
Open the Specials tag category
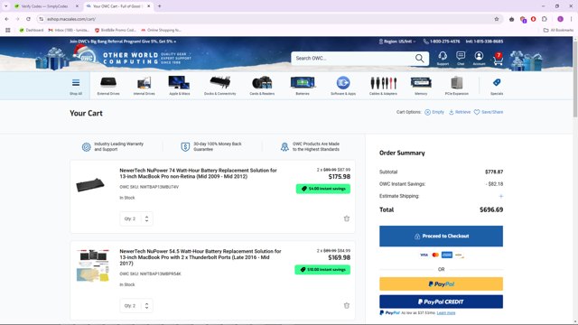pos(497,86)
